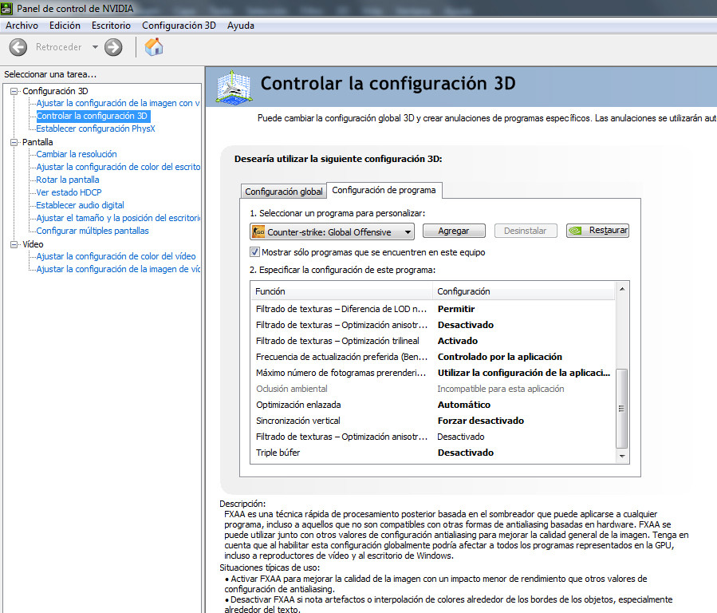This screenshot has height=613, width=717.
Task: Open the Archivo menu
Action: click(x=22, y=26)
